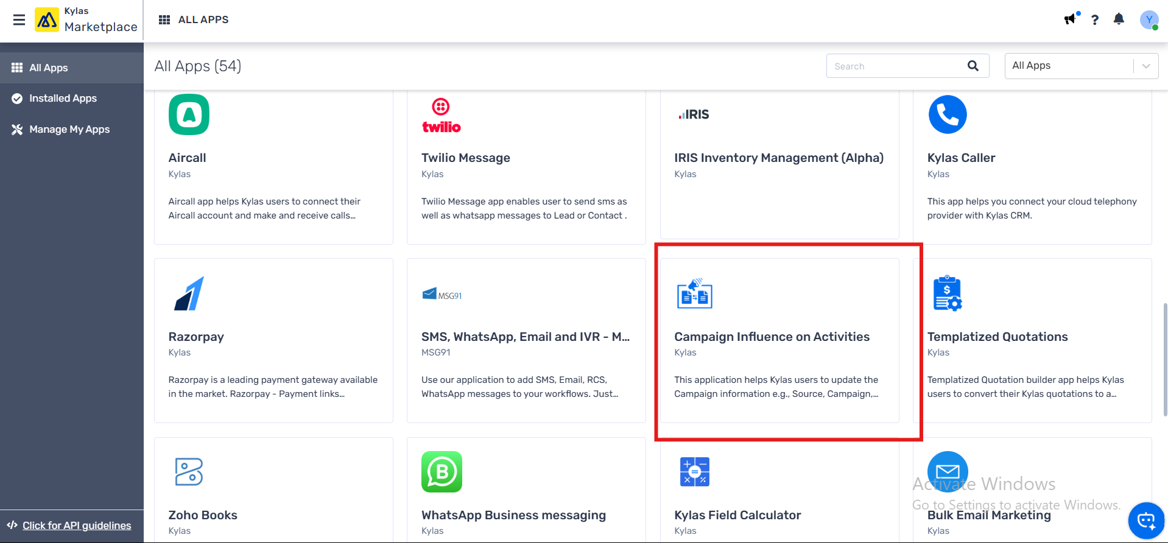Open the Aircall app title
The width and height of the screenshot is (1168, 543).
[187, 158]
